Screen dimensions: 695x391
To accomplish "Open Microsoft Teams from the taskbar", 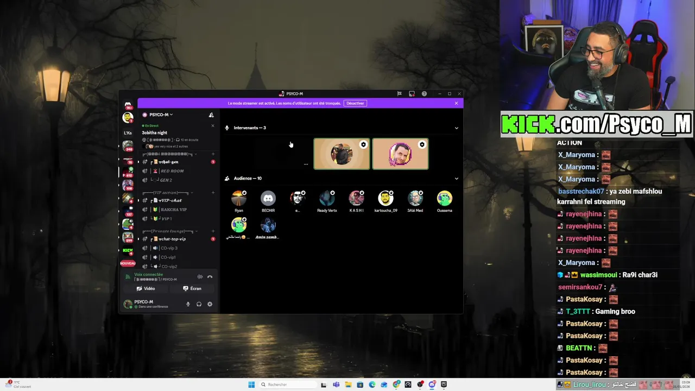I will tap(336, 384).
